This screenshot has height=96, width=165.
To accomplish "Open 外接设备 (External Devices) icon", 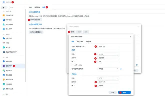I will tap(4, 84).
